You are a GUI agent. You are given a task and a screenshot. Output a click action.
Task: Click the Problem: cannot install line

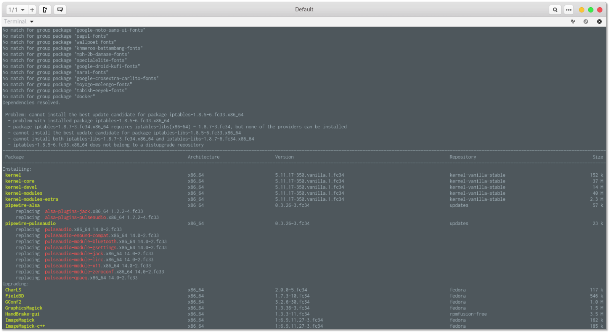124,115
